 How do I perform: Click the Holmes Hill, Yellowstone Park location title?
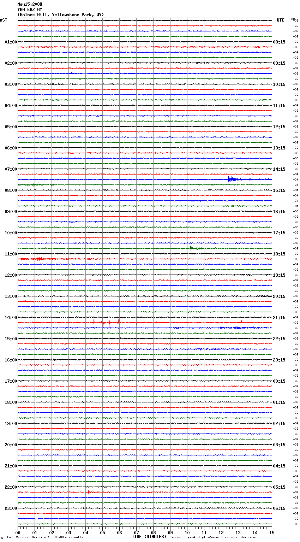[x=61, y=15]
